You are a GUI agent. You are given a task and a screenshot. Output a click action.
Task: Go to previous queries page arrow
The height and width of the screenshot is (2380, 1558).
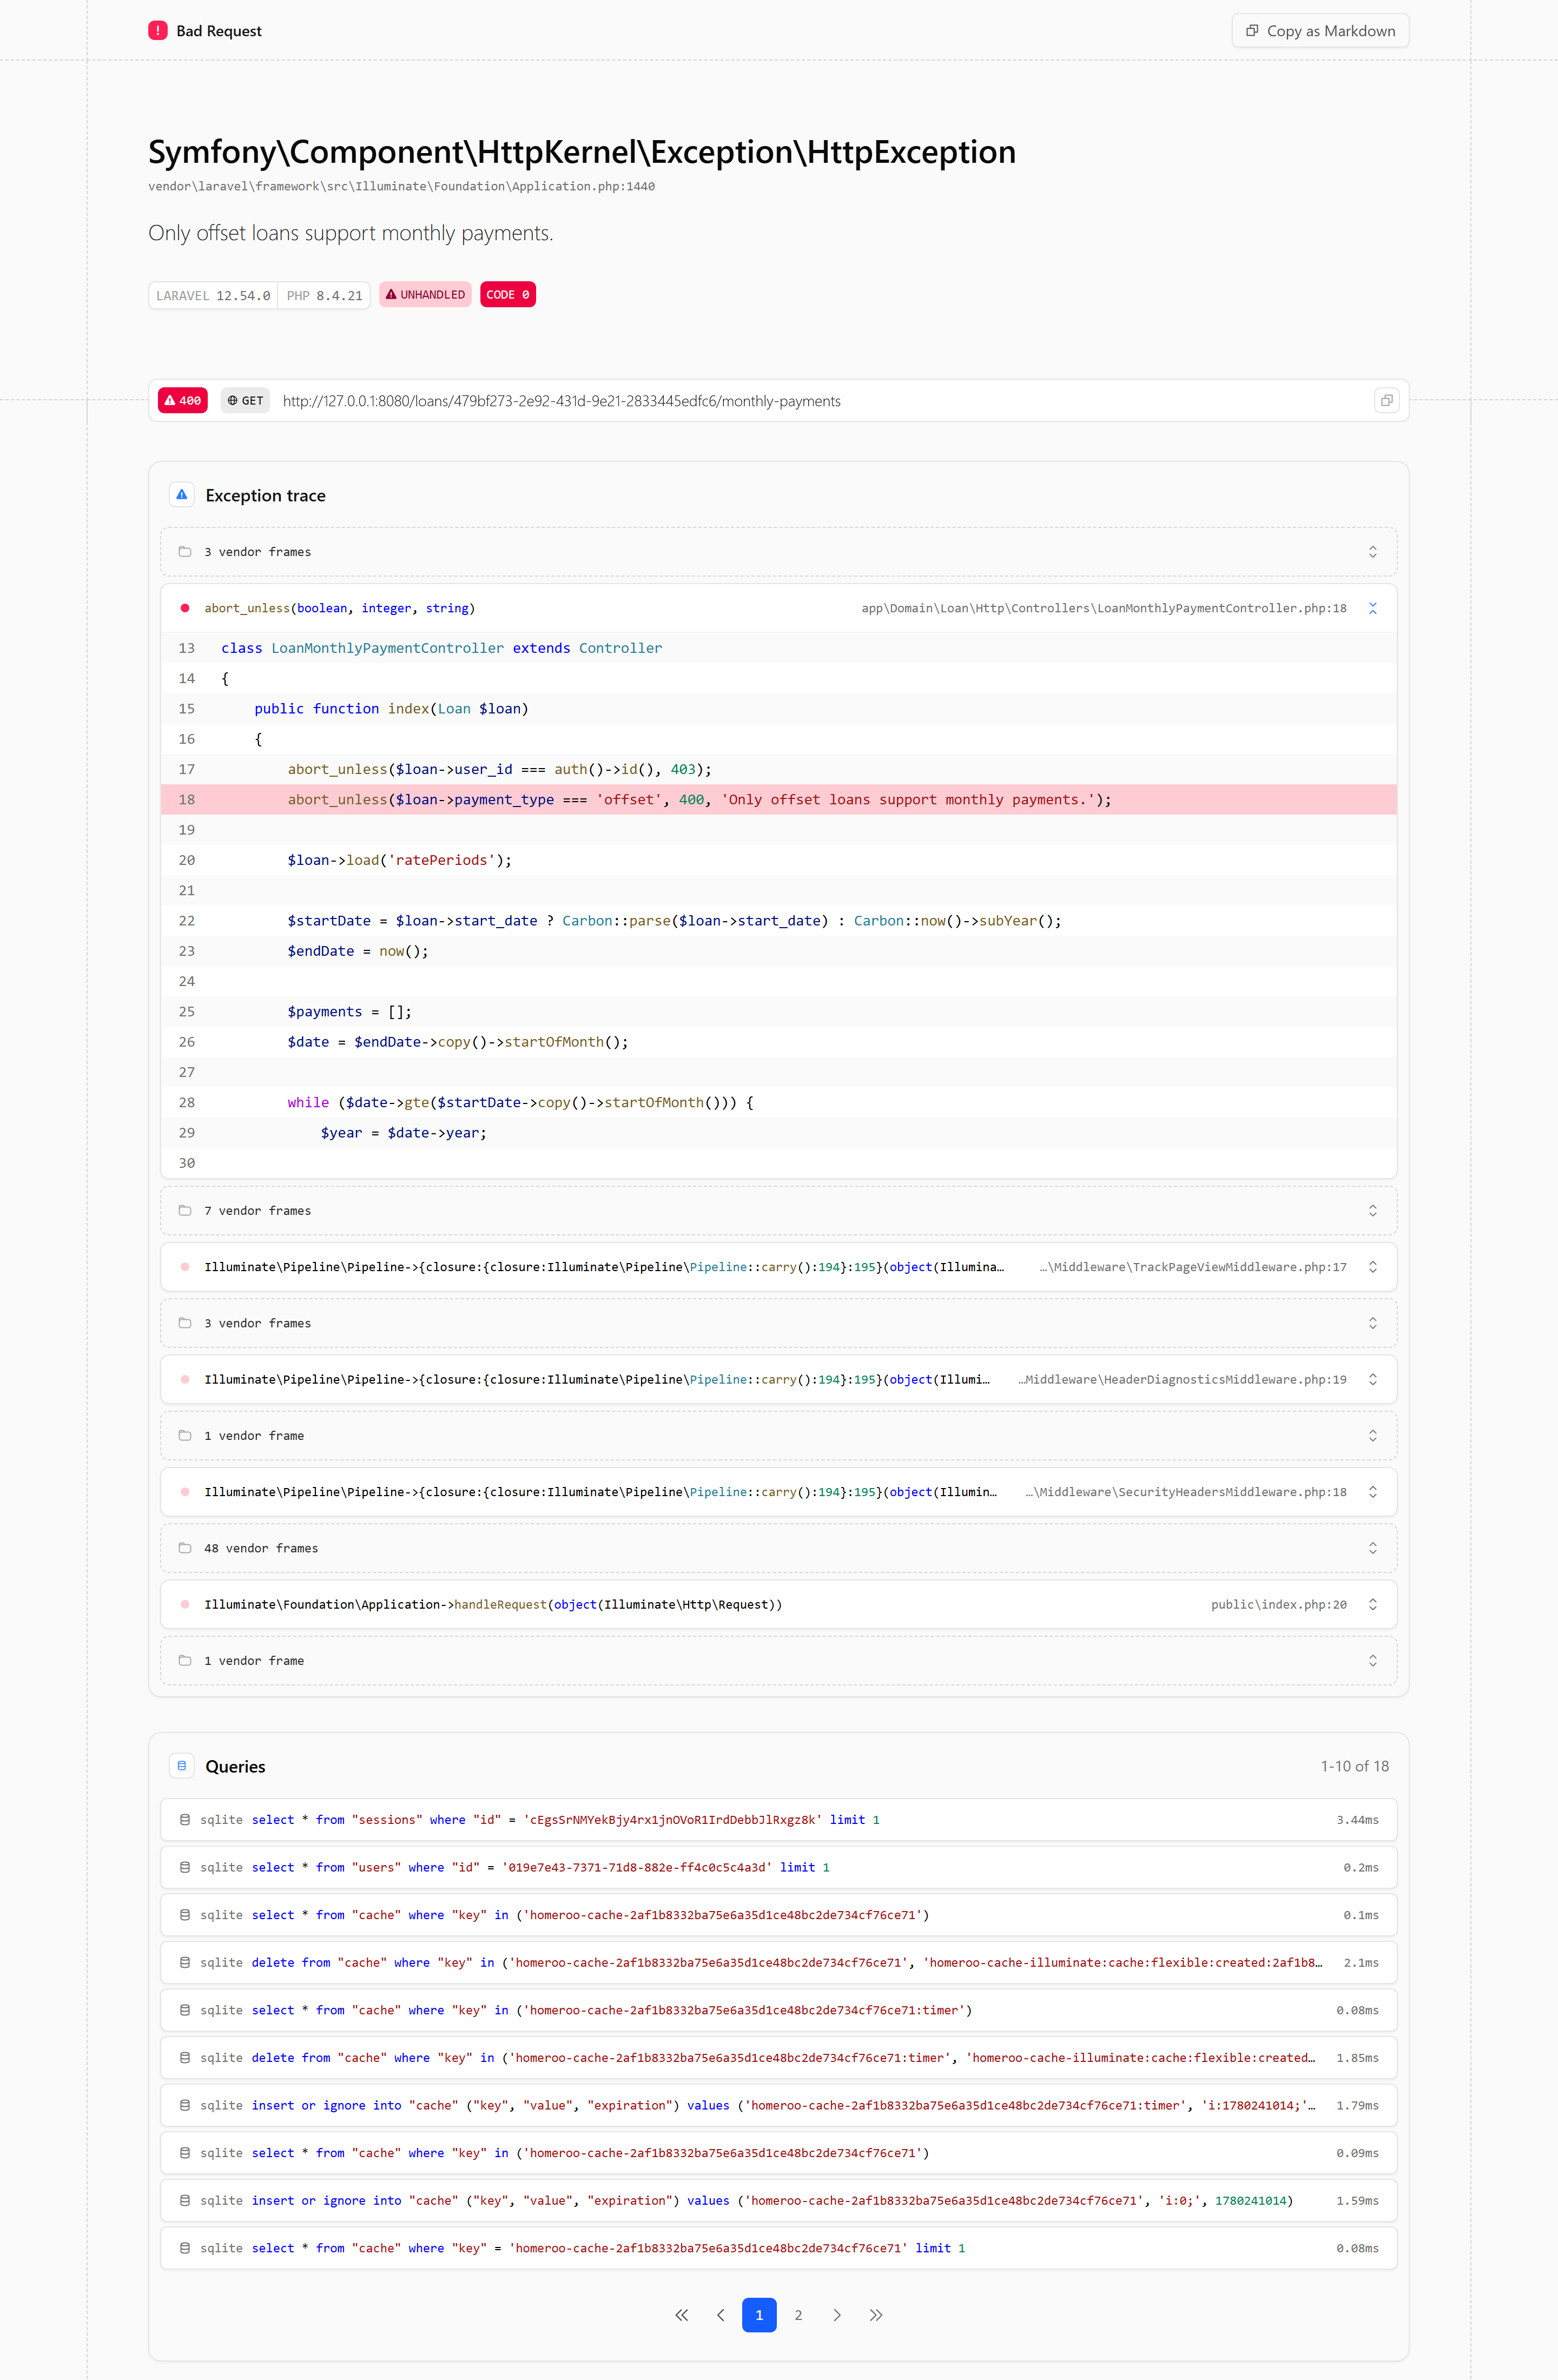720,2315
